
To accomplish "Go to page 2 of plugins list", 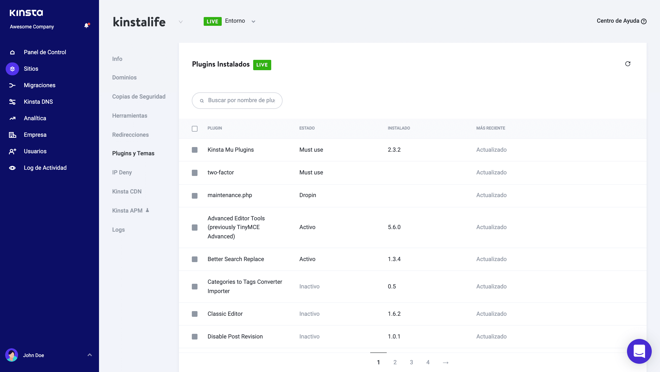I will point(395,362).
